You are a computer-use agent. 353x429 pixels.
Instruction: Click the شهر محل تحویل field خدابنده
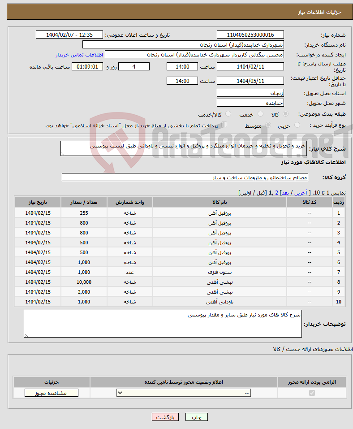coord(250,103)
